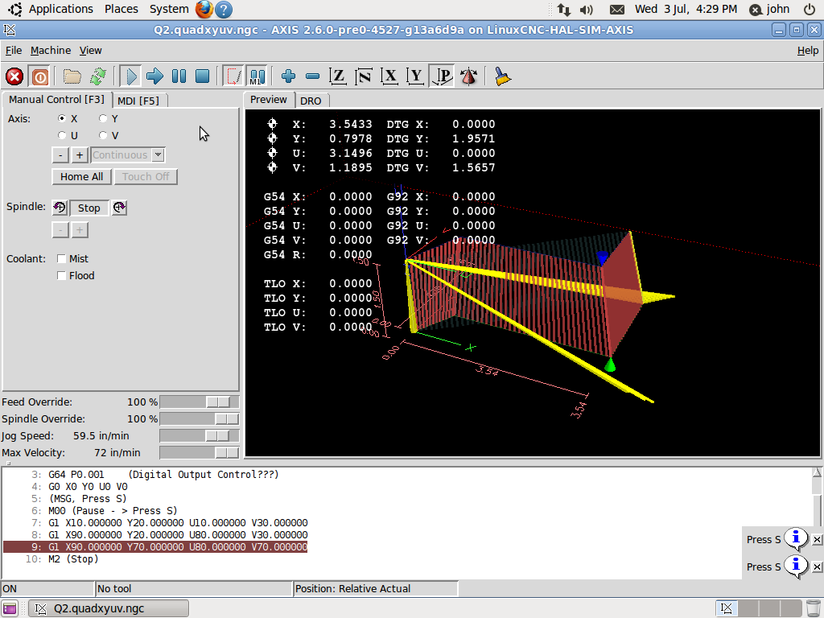The image size is (824, 618).
Task: Click the spindle Stop button
Action: pyautogui.click(x=89, y=208)
